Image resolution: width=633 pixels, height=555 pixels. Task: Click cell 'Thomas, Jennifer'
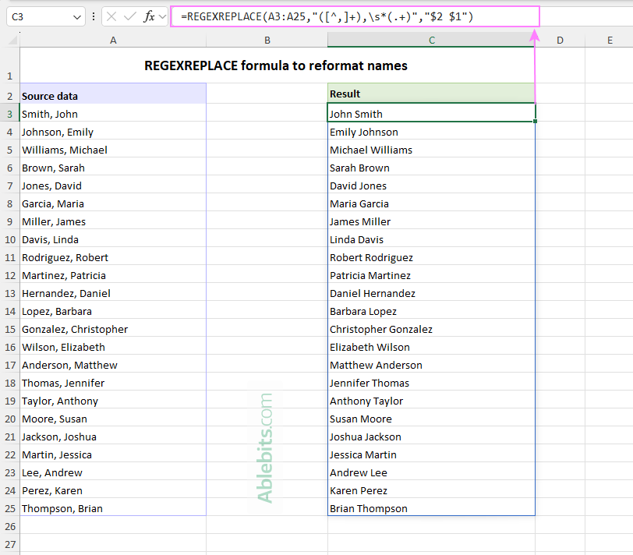point(113,381)
